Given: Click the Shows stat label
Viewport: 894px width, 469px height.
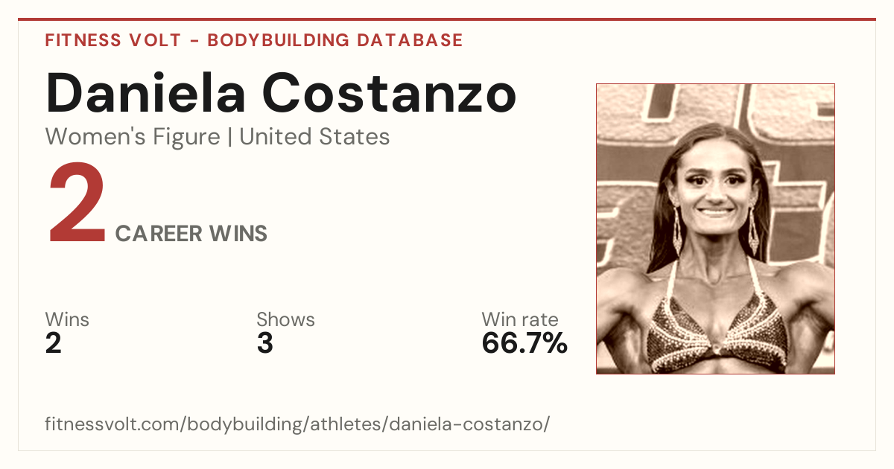Looking at the screenshot, I should [x=285, y=320].
